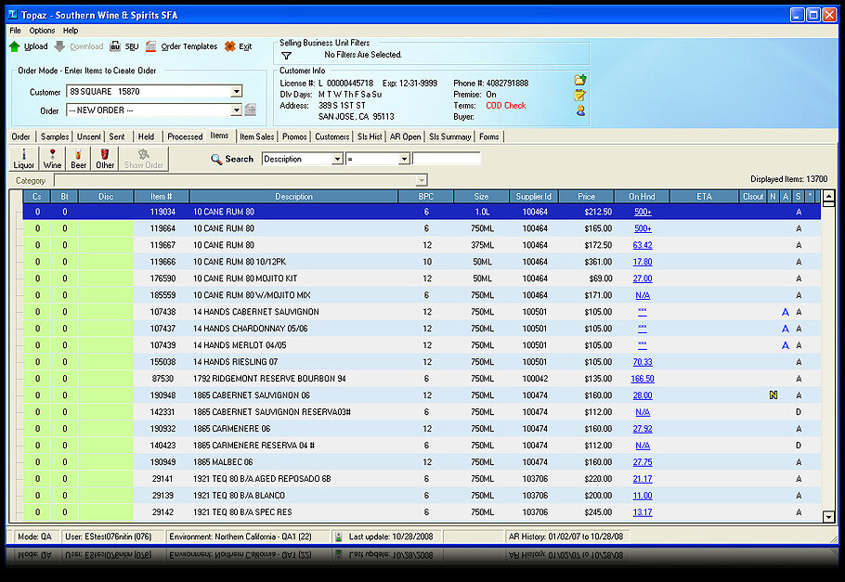
Task: Click the 166.50 on-hand link for Ridgemont Bourbon
Action: [643, 379]
